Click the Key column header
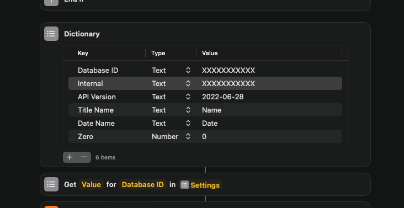 coord(83,53)
